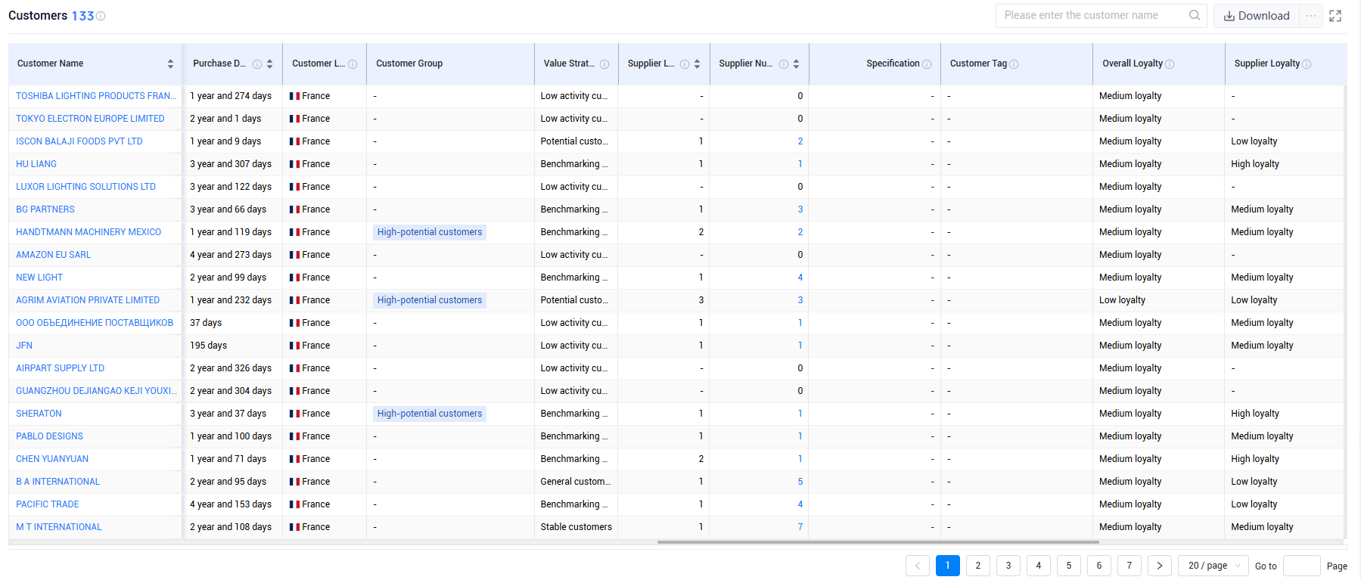Open AIRPART SUPPLY LTD link
Screen dimensions: 1361x580
click(61, 368)
